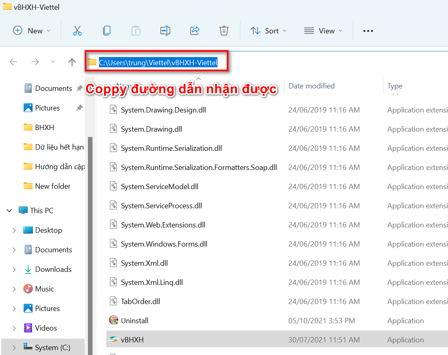The image size is (448, 355).
Task: Expand the Desktop node chevron
Action: (14, 230)
